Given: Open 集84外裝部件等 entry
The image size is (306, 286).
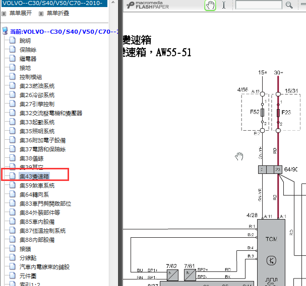Looking at the screenshot, I should pyautogui.click(x=40, y=213).
